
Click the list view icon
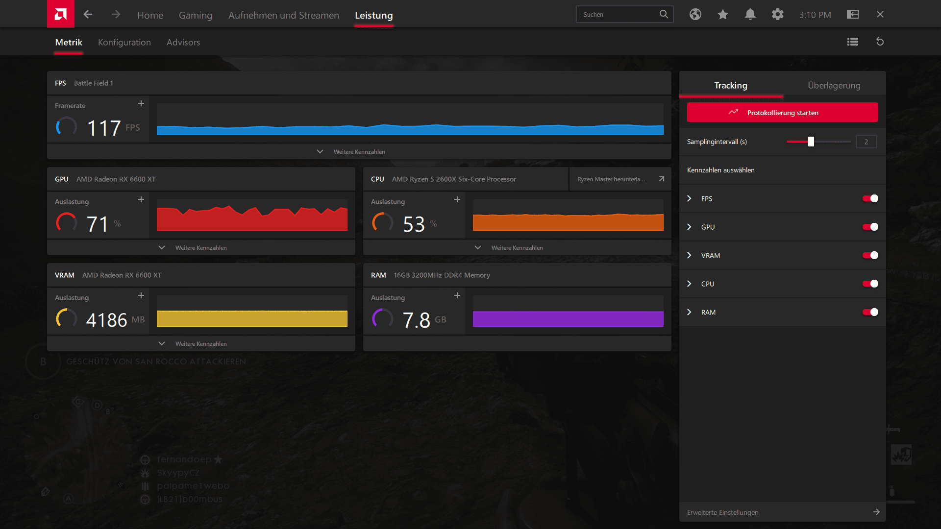click(x=853, y=42)
